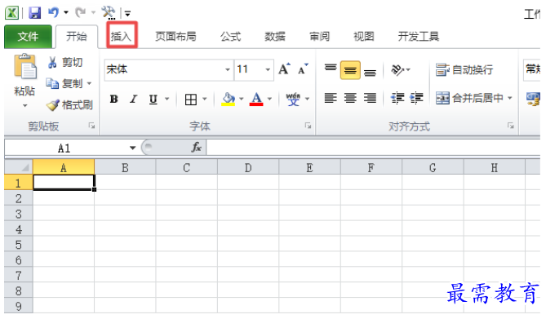Switch to the 页面布局 Page Layout tab
Screen dimensions: 546x319
(175, 36)
